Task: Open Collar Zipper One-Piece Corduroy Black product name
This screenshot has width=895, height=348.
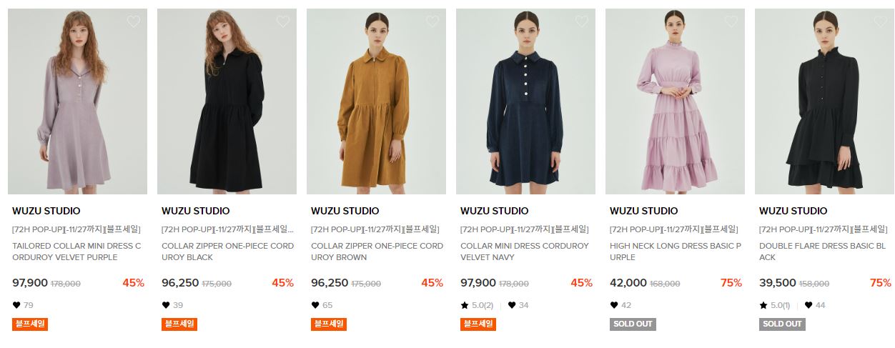Action: (x=227, y=252)
